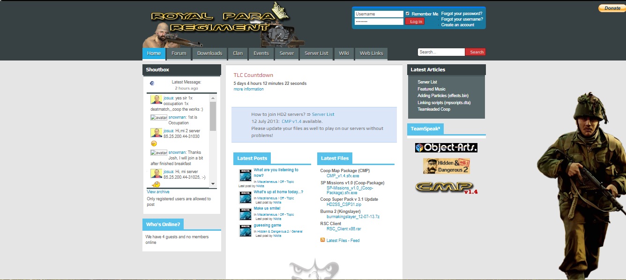Open the Hidden & Dangerous 2 wiki logo

coord(446,166)
